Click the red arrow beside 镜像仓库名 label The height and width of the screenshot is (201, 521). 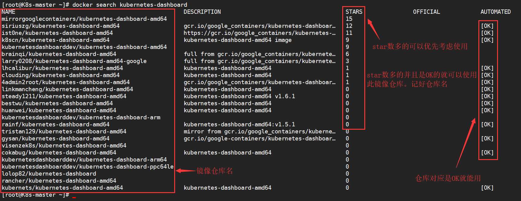186,171
